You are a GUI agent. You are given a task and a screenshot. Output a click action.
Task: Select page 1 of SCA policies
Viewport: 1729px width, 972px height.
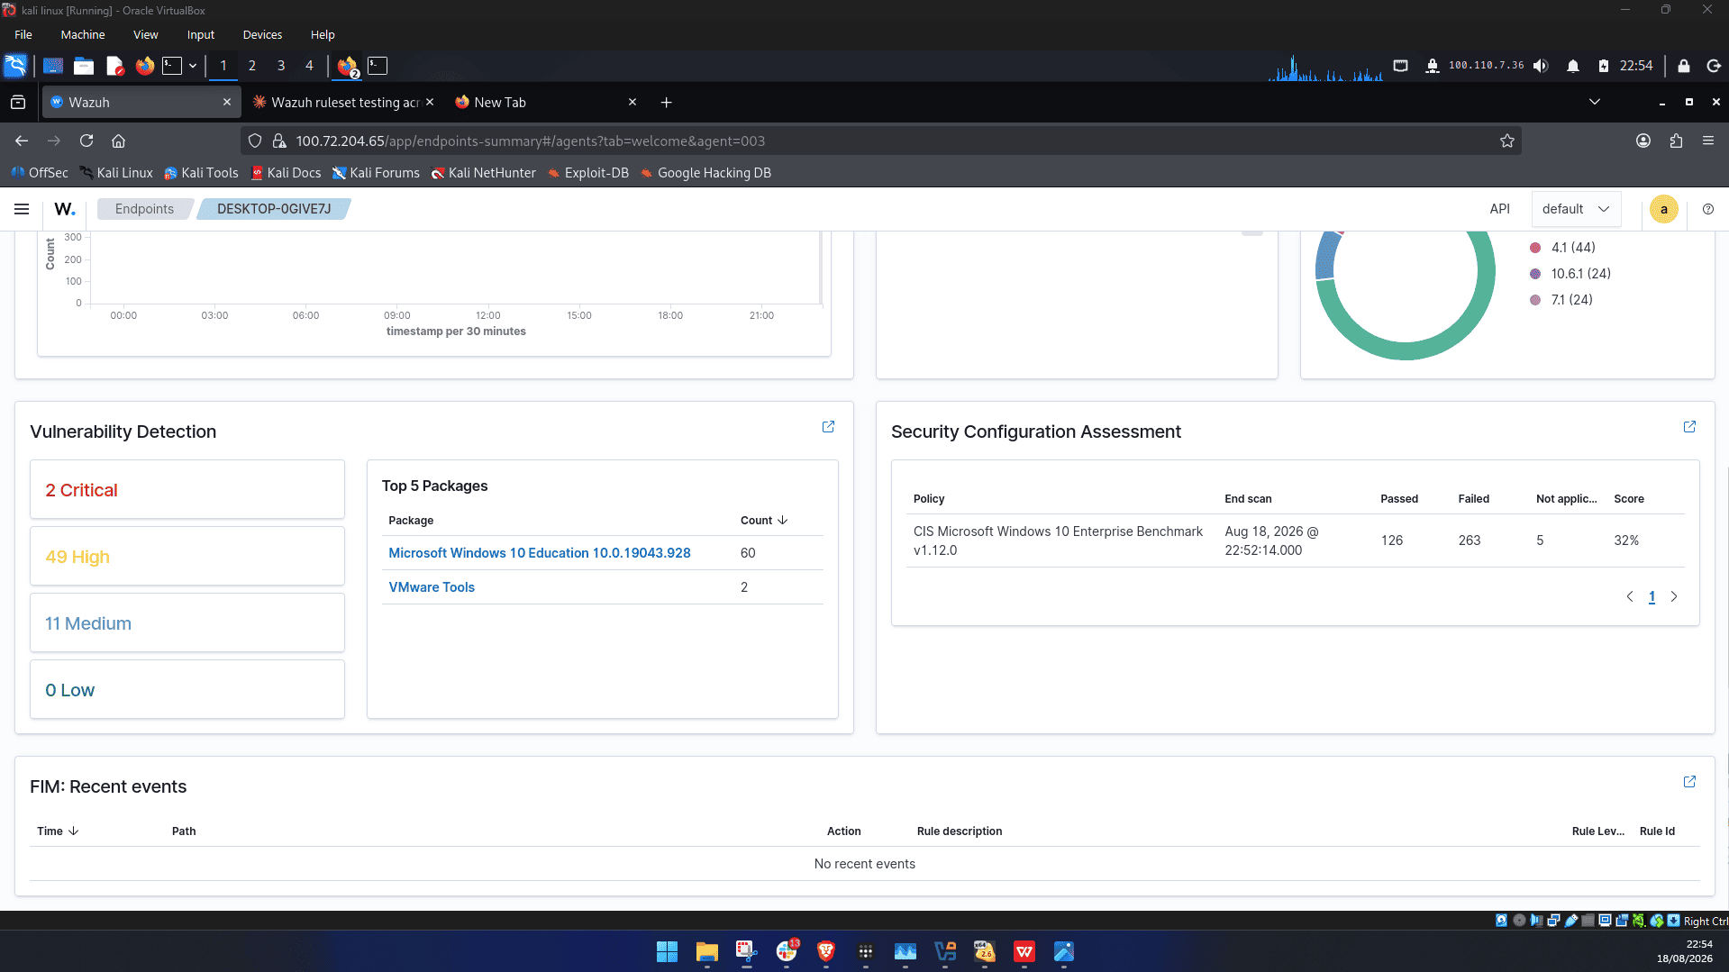point(1652,596)
